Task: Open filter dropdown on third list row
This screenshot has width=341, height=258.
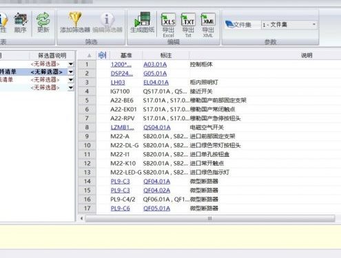Action: (71, 80)
